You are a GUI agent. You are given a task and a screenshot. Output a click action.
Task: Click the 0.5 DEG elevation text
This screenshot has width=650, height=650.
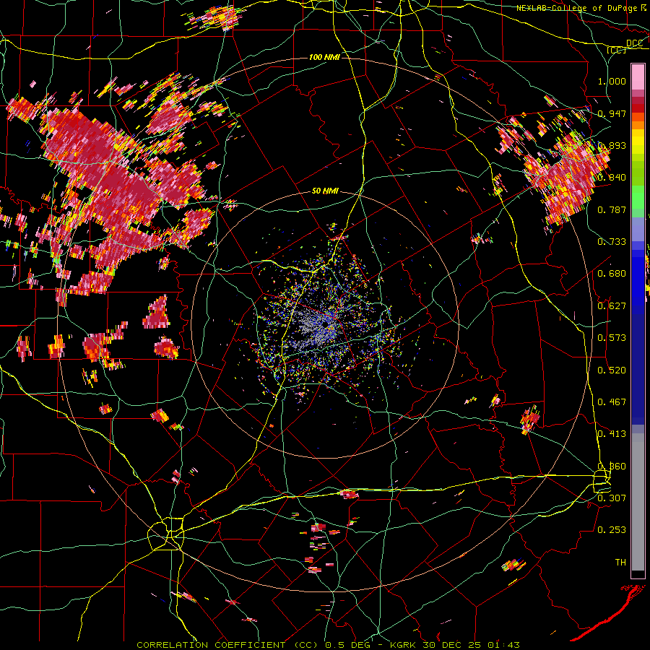coord(347,645)
